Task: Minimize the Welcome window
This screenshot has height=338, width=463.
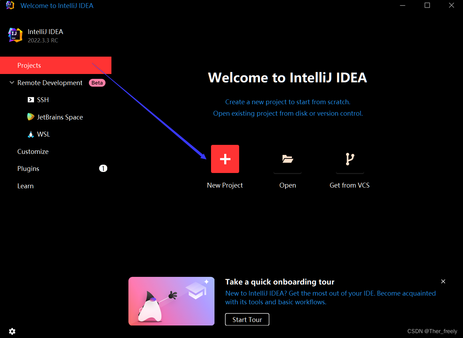Action: [x=403, y=6]
